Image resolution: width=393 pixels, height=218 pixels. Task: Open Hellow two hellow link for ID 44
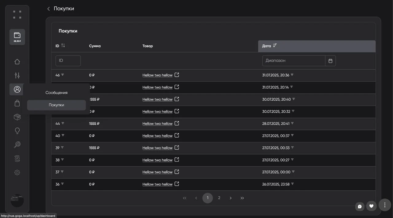[x=157, y=124]
